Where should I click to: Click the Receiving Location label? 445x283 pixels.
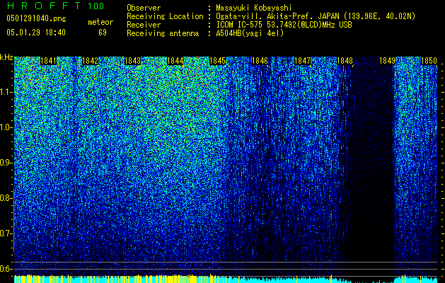coord(165,16)
